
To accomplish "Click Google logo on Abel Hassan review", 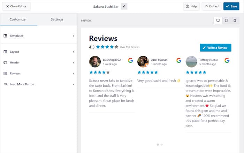I will pyautogui.click(x=179, y=60).
